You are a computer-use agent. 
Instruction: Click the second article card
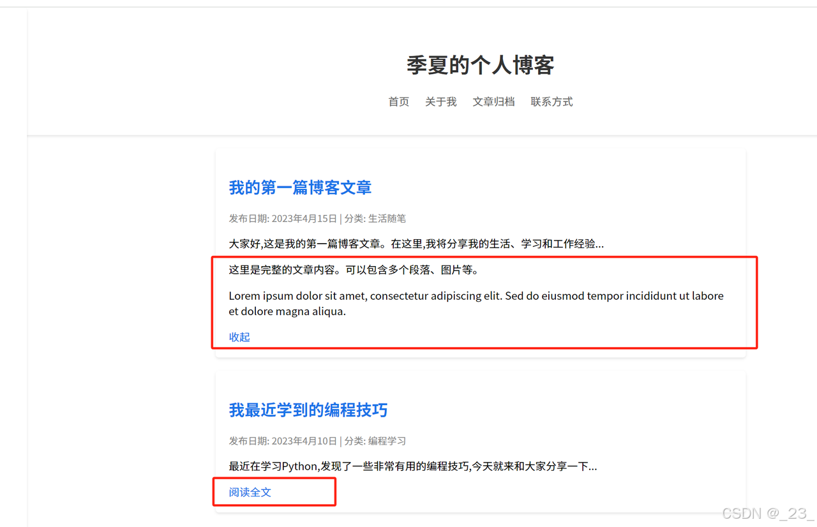coord(481,443)
